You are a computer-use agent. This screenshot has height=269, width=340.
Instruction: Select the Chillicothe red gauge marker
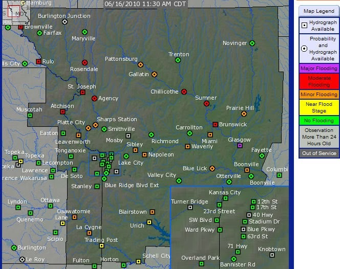pyautogui.click(x=184, y=92)
